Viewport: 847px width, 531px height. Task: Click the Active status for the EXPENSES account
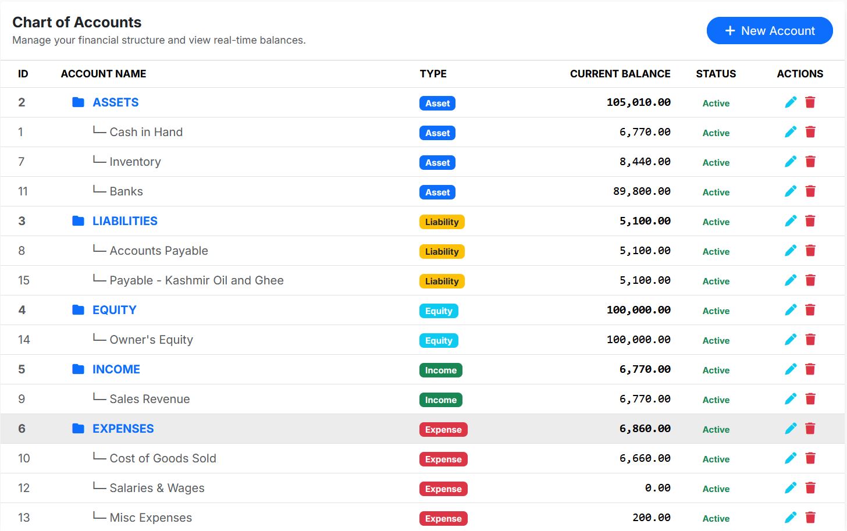(x=716, y=429)
